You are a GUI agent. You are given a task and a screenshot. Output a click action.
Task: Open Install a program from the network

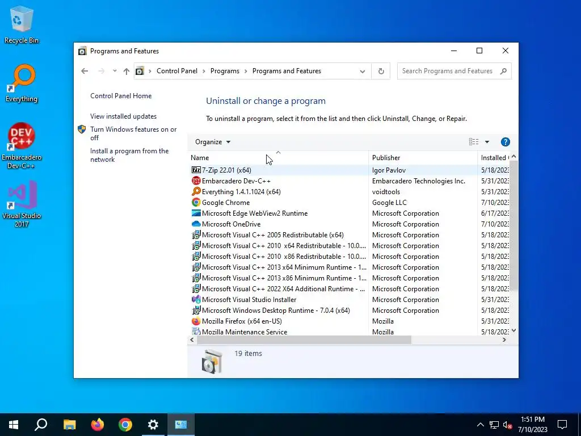tap(129, 156)
